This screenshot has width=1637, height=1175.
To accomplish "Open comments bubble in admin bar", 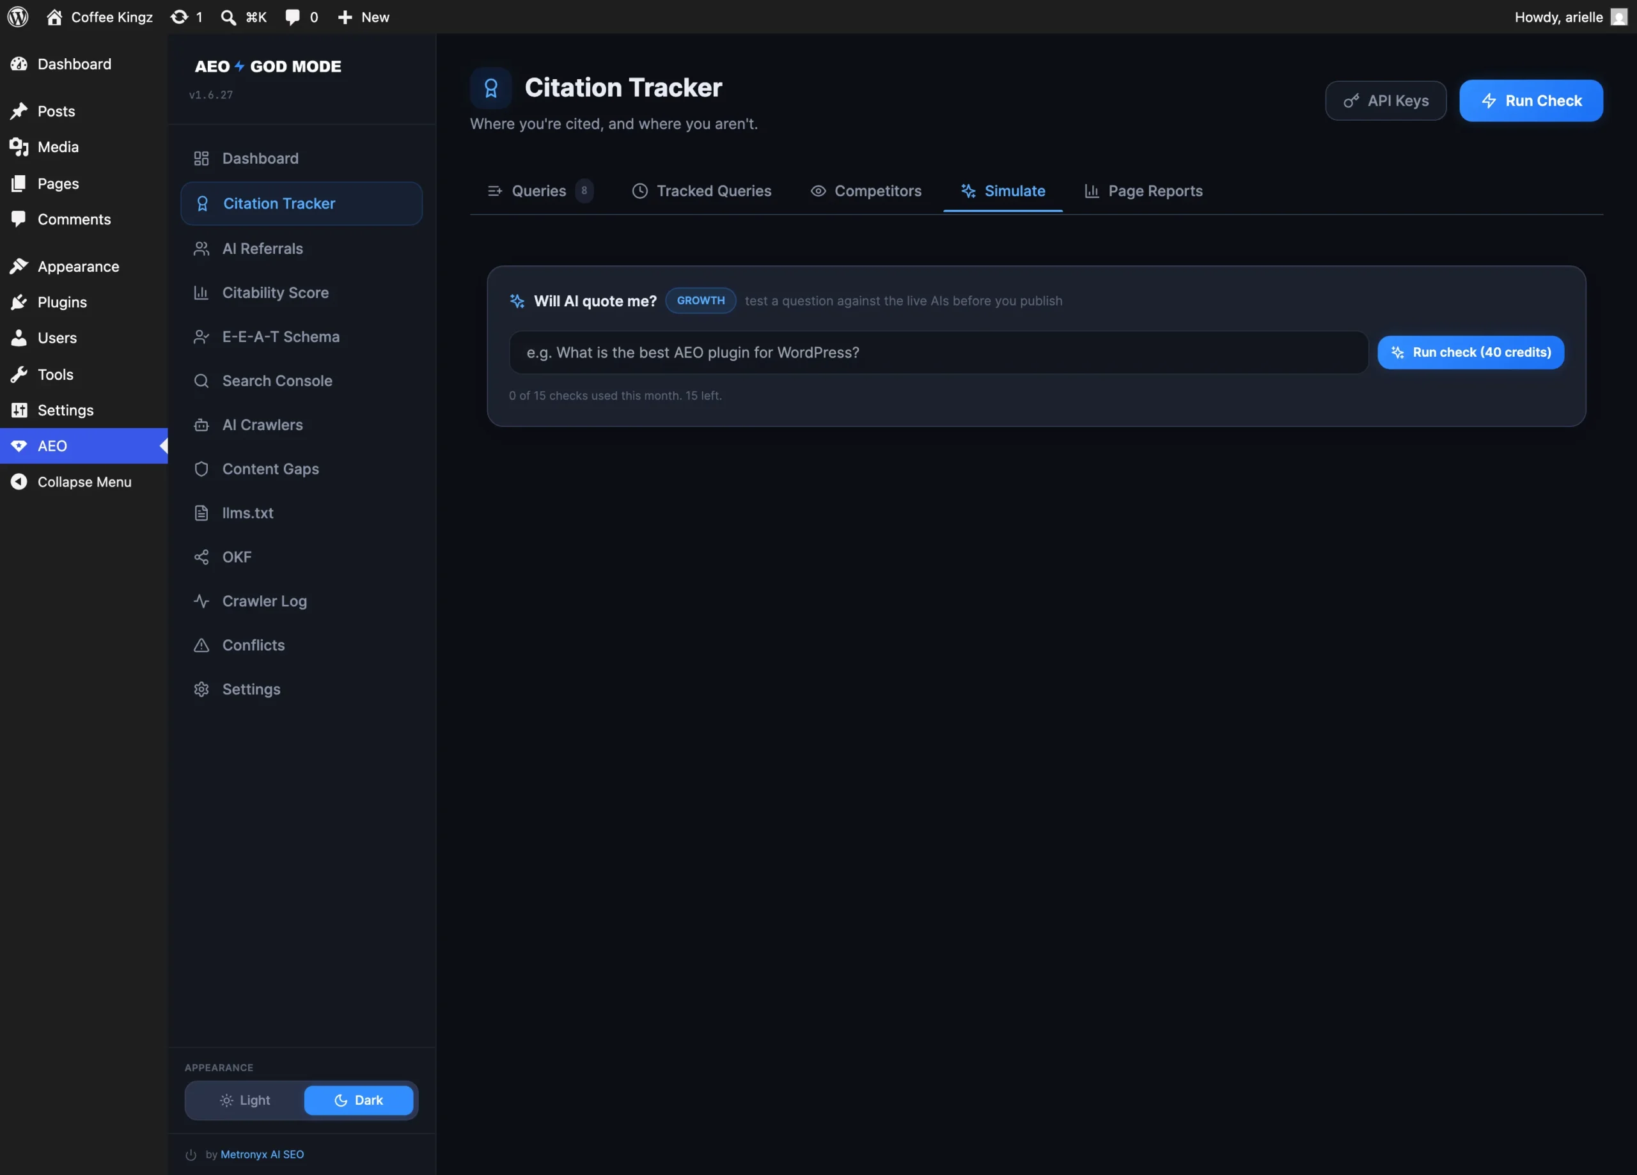I will point(302,17).
